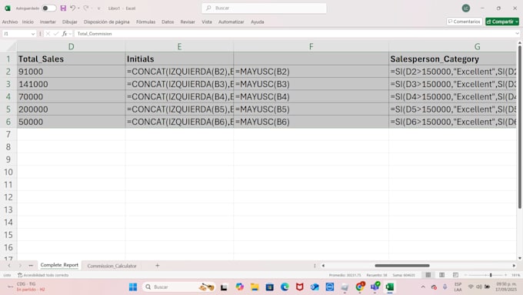This screenshot has height=295, width=523.
Task: Click horizontal scrollbar right arrow
Action: tap(514, 266)
